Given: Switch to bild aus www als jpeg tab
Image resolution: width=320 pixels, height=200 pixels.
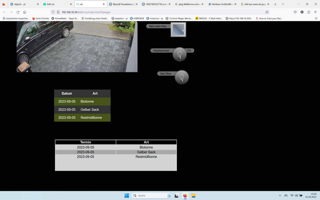Looking at the screenshot, I should pos(255,4).
